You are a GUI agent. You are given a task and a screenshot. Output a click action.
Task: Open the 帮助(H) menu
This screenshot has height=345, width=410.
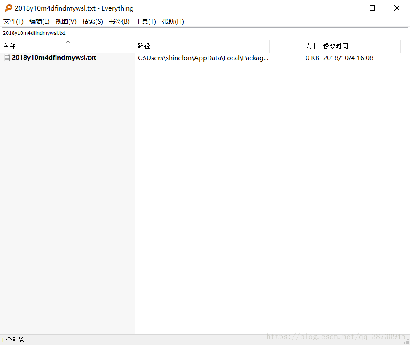coord(173,21)
